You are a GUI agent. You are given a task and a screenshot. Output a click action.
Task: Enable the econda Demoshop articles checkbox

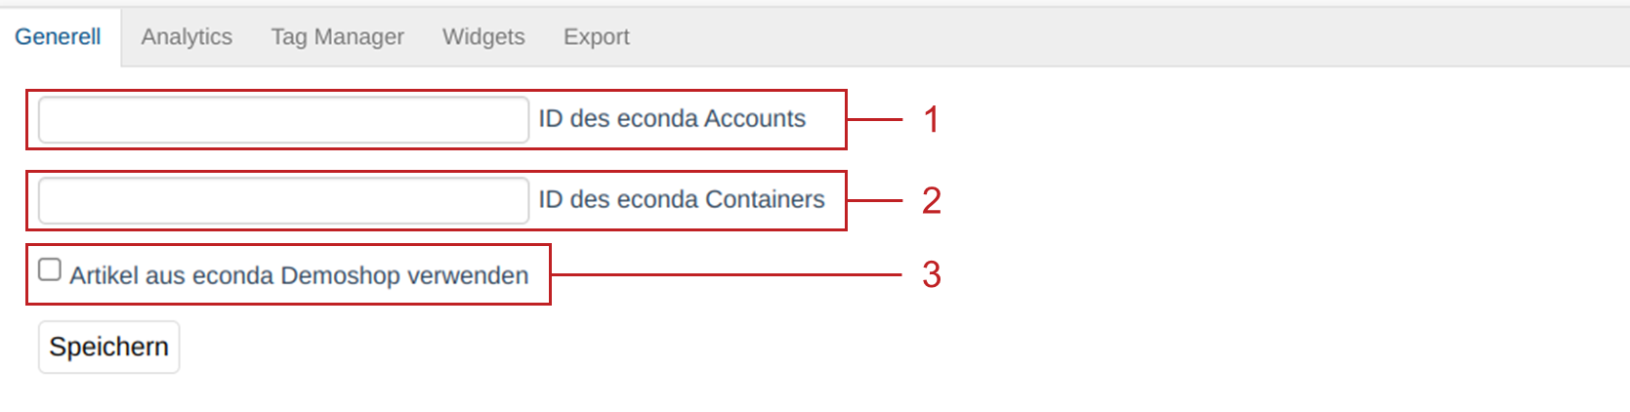(50, 269)
